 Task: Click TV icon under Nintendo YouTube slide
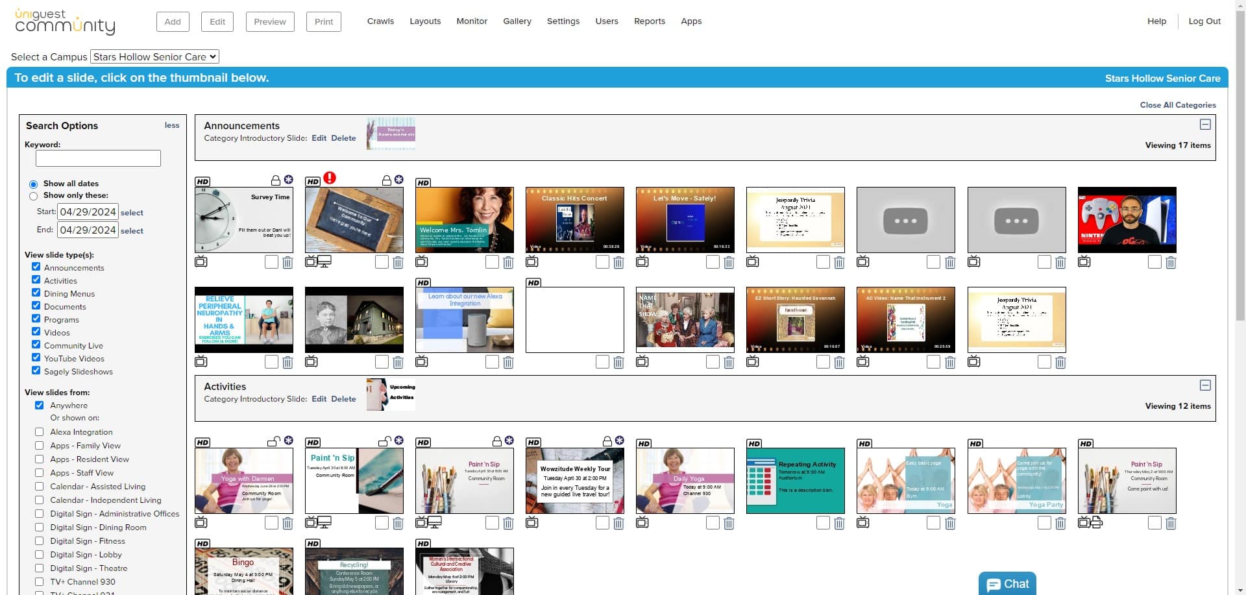(1084, 261)
